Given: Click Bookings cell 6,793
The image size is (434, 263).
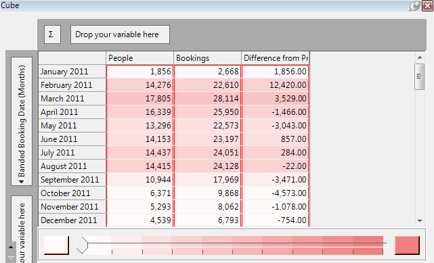Looking at the screenshot, I should click(208, 220).
